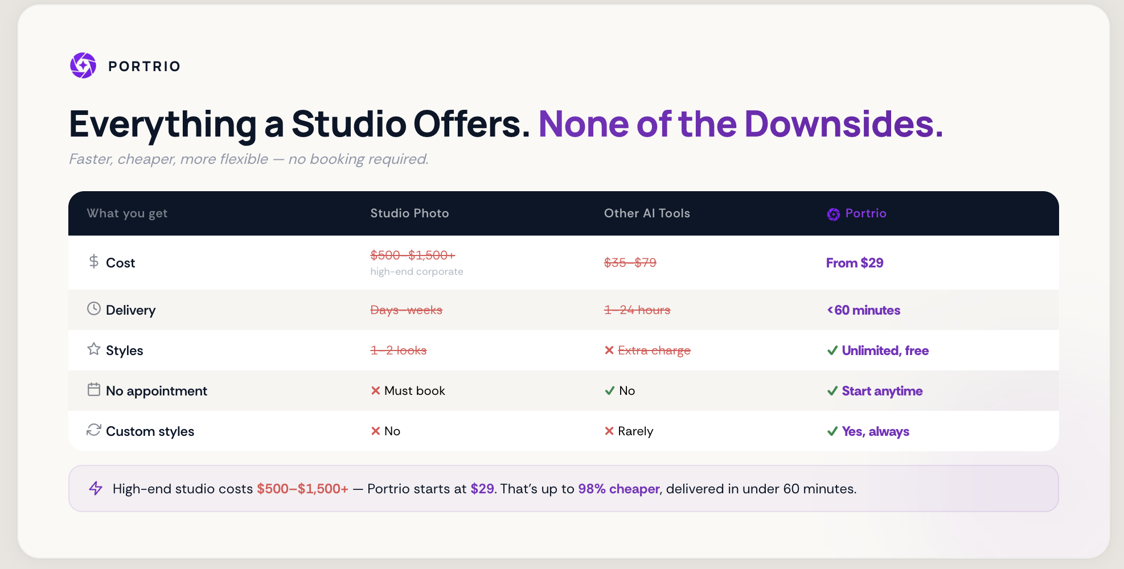Click the struck-through 'Days–weeks' cell
The image size is (1124, 569).
pyautogui.click(x=406, y=310)
